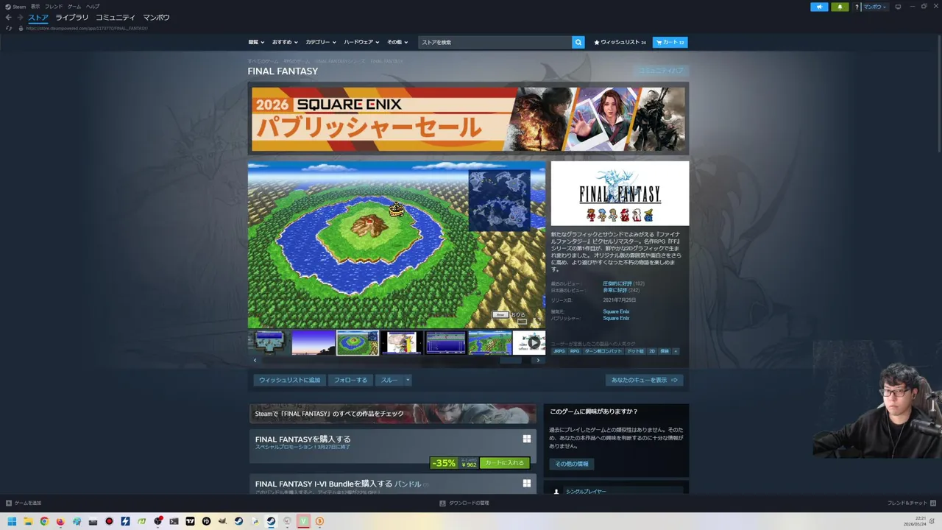Go forward with the Steam forward arrow
This screenshot has height=530, width=942.
pyautogui.click(x=20, y=18)
